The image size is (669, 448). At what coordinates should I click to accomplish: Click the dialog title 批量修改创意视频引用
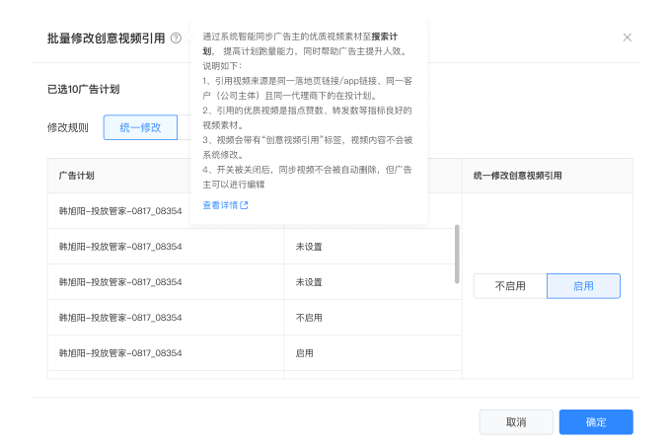(106, 38)
